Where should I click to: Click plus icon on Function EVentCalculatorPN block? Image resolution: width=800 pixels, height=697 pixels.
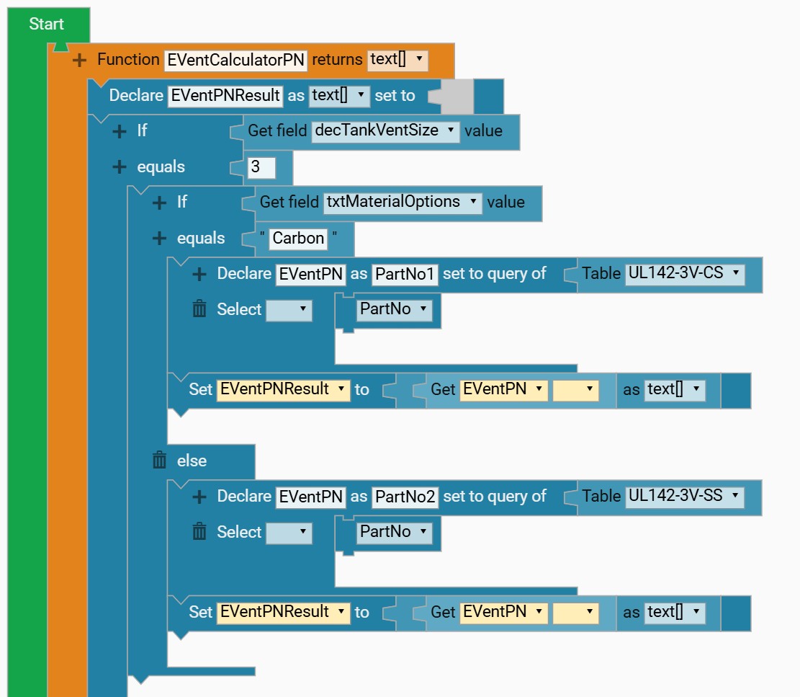(79, 61)
